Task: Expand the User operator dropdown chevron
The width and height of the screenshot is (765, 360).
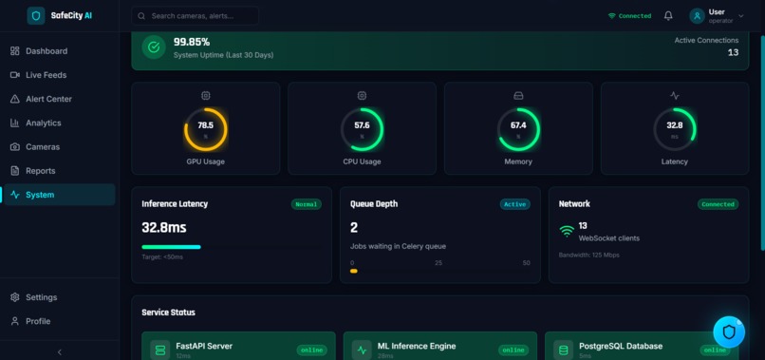Action: 741,16
